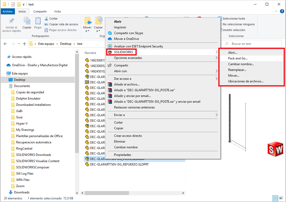Click Invertir selección in the ribbon

click(x=233, y=30)
